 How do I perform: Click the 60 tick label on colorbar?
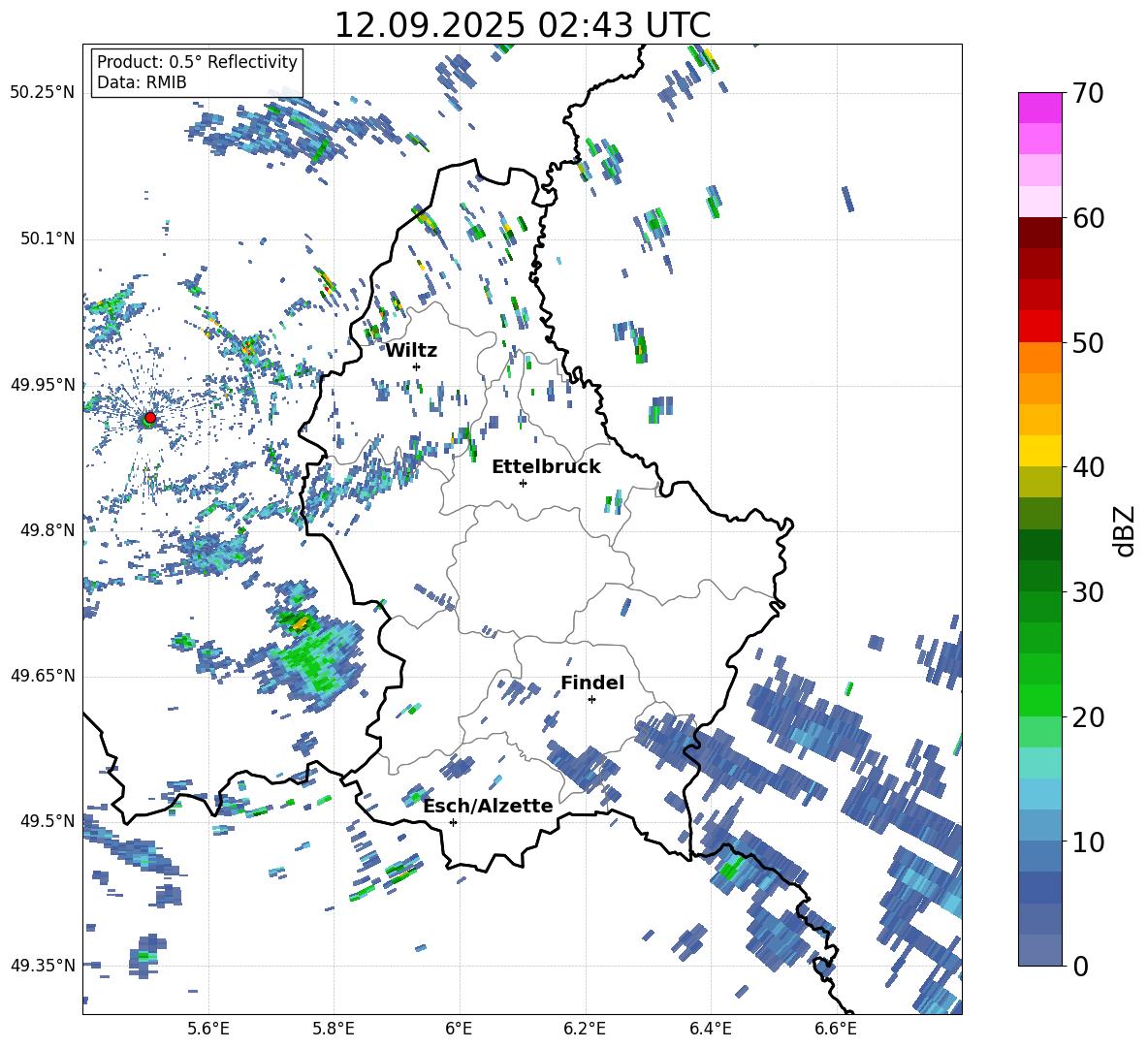[x=1088, y=218]
